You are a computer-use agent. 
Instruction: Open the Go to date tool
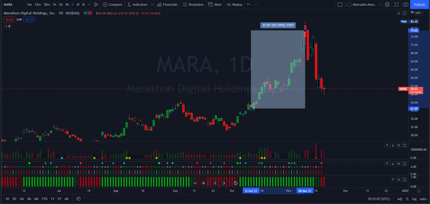[x=78, y=199]
